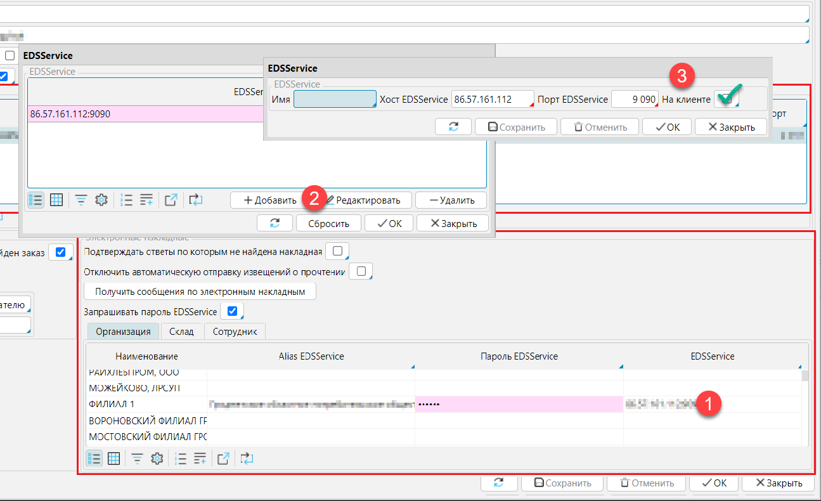
Task: Click Получить сообщения по электронным накладным
Action: point(200,292)
